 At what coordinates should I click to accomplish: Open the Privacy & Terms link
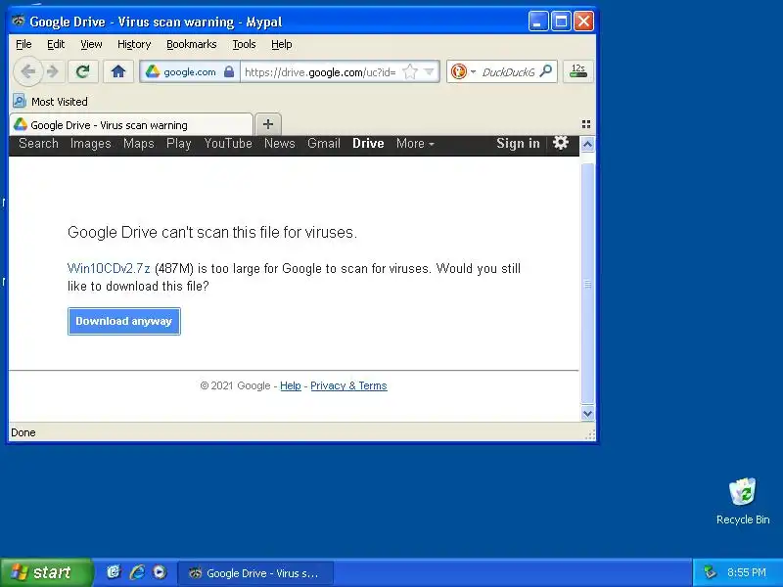(348, 385)
